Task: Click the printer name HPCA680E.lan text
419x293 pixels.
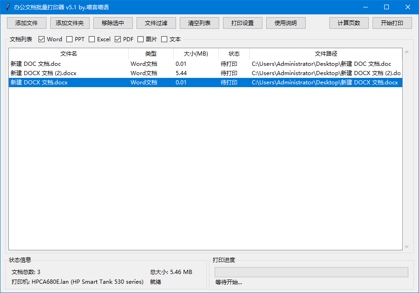Action: coord(78,282)
